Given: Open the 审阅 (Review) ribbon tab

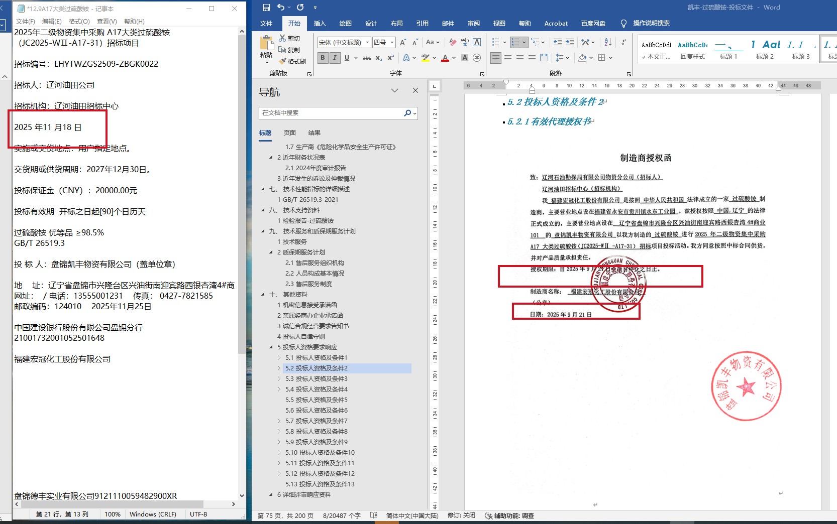Looking at the screenshot, I should coord(474,24).
